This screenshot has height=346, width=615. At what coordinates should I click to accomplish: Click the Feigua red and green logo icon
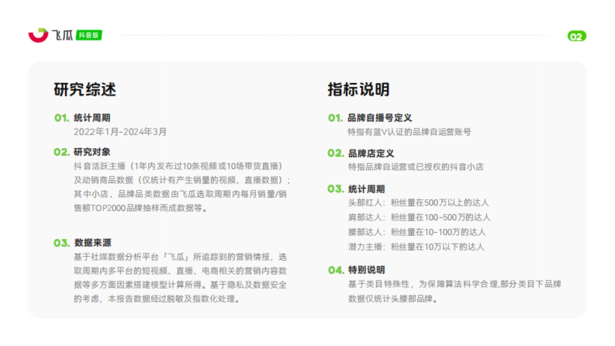click(38, 35)
